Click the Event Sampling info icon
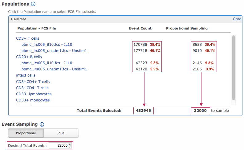The image size is (244, 150). click(x=42, y=124)
